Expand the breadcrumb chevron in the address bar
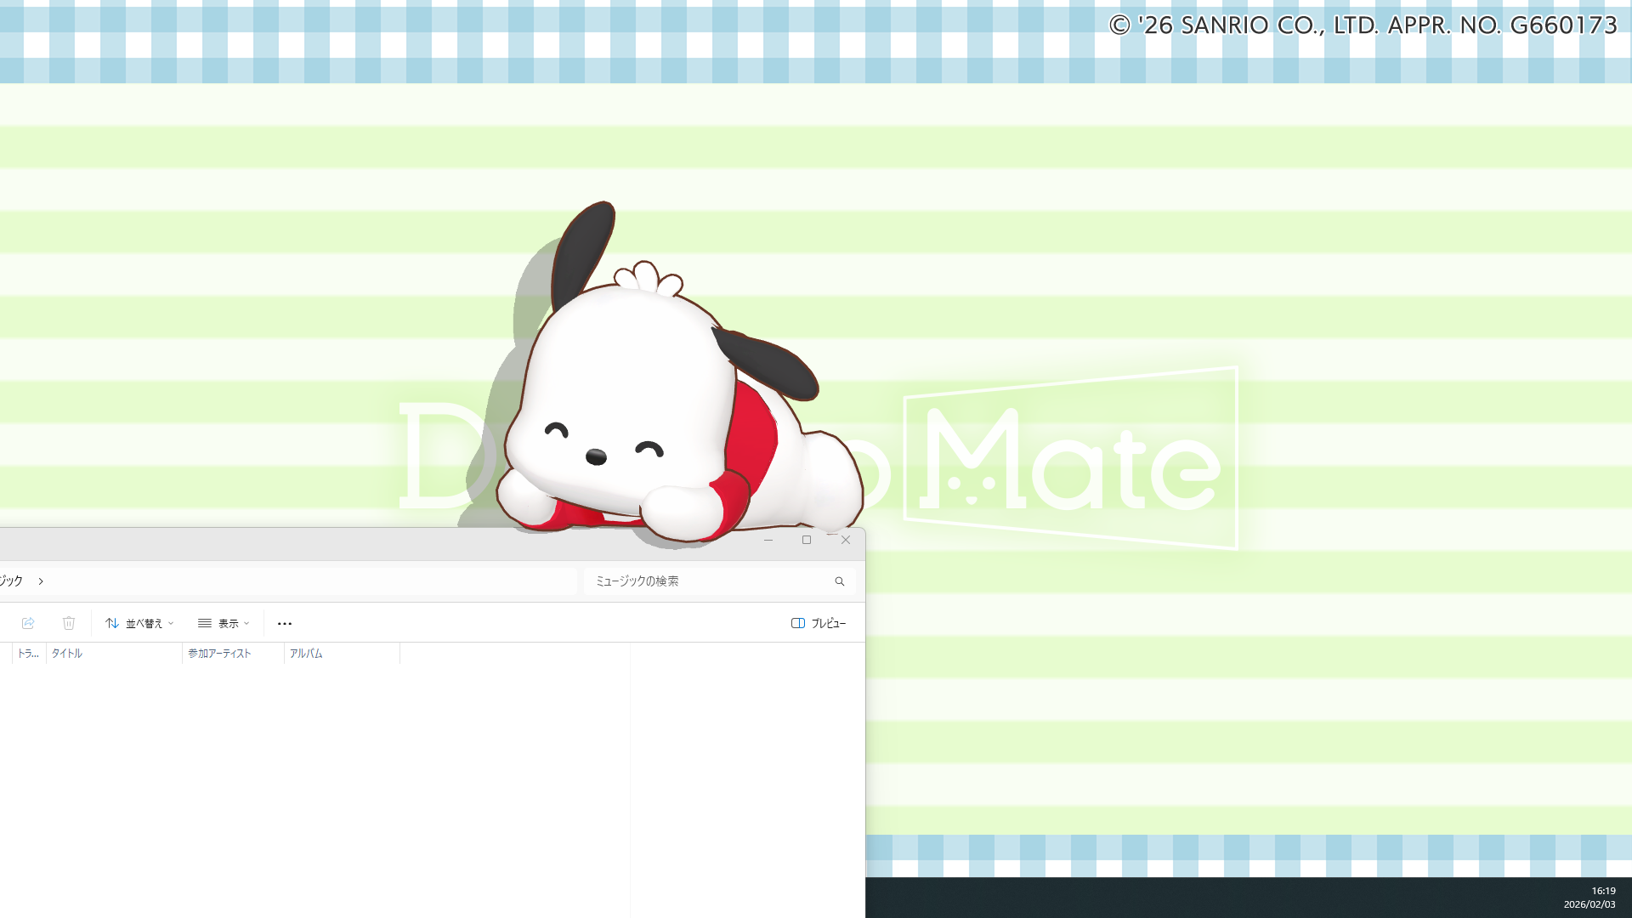This screenshot has width=1632, height=918. 40,581
